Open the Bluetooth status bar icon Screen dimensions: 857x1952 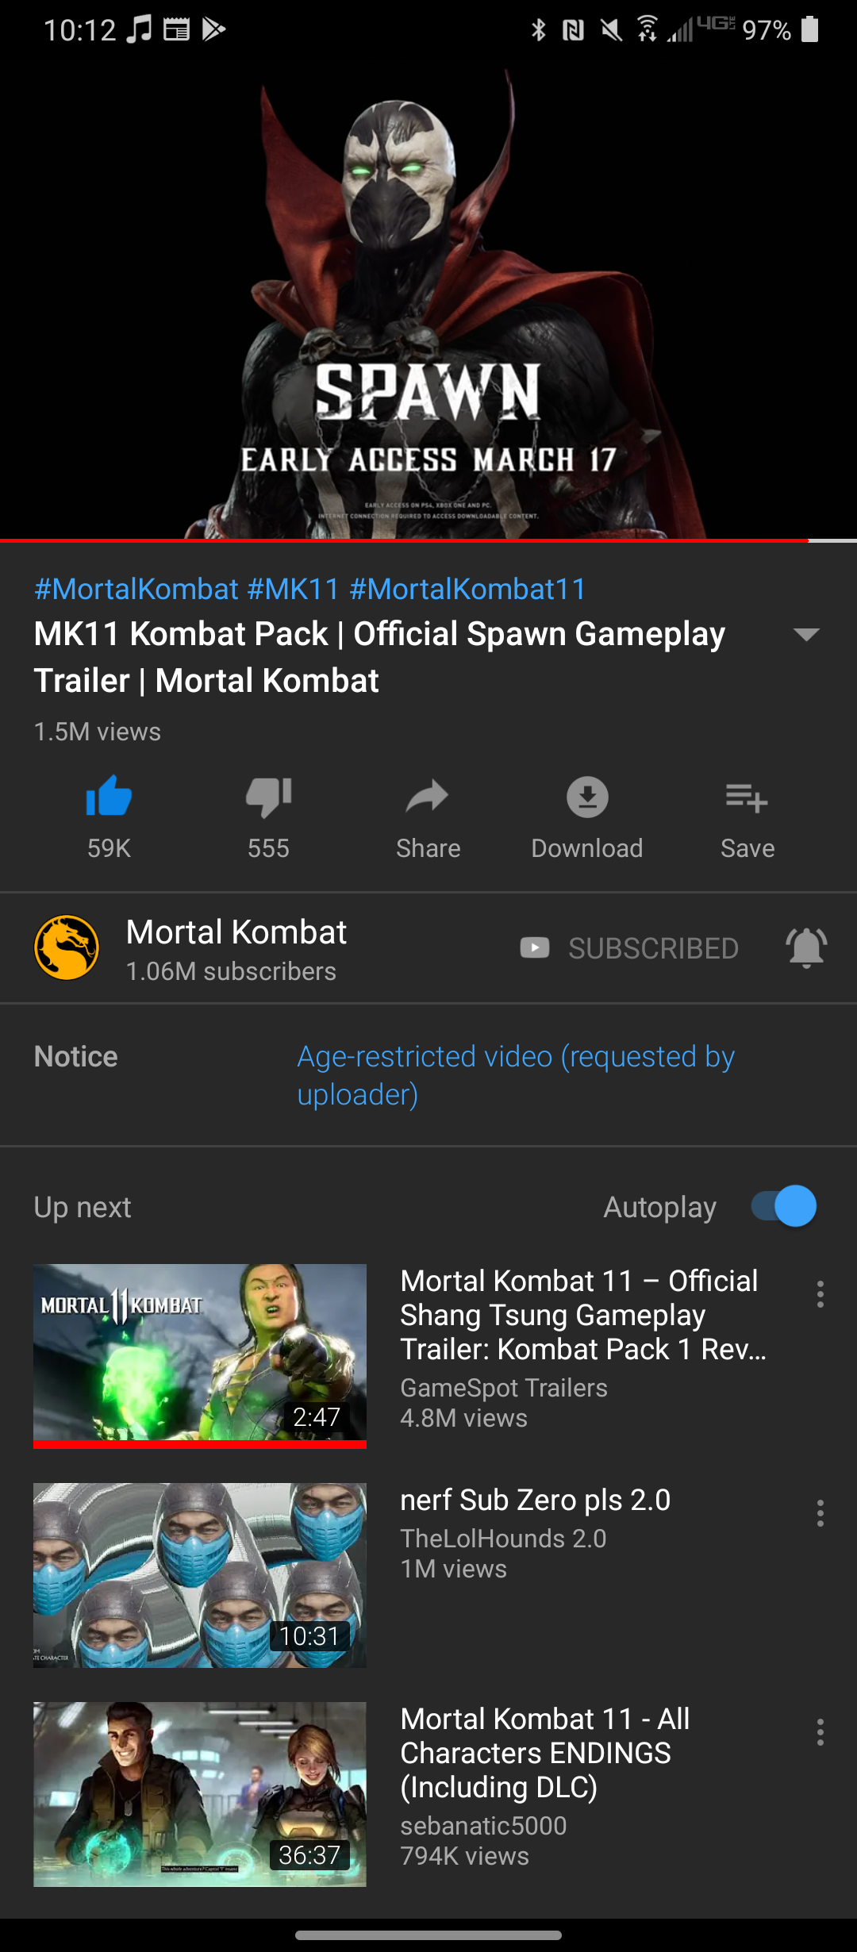point(539,30)
